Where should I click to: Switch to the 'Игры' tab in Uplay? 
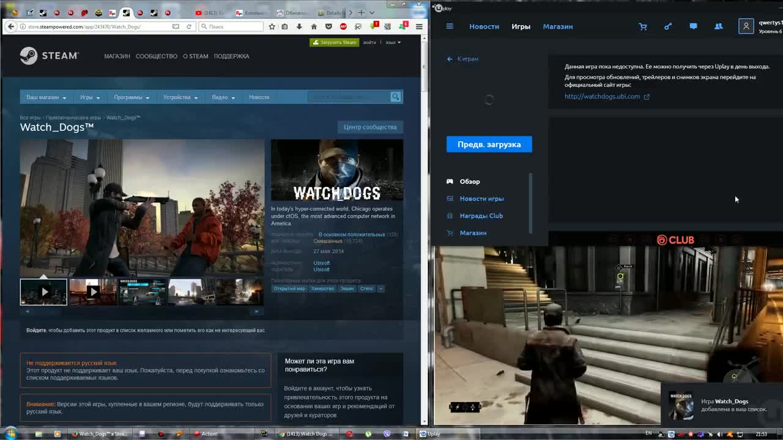pyautogui.click(x=521, y=26)
